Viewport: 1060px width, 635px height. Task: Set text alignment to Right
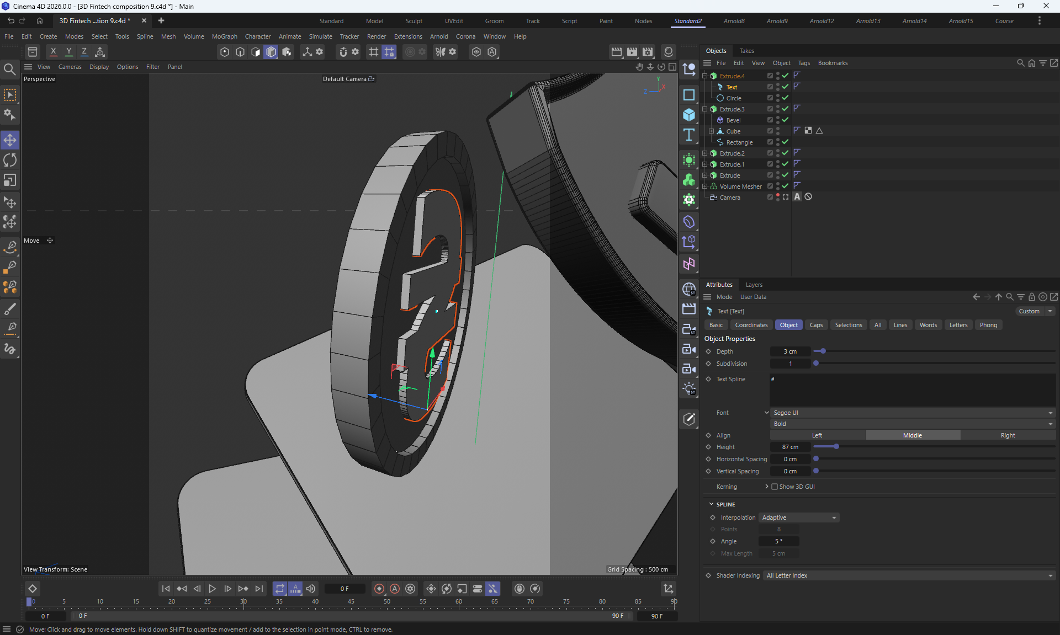1008,435
